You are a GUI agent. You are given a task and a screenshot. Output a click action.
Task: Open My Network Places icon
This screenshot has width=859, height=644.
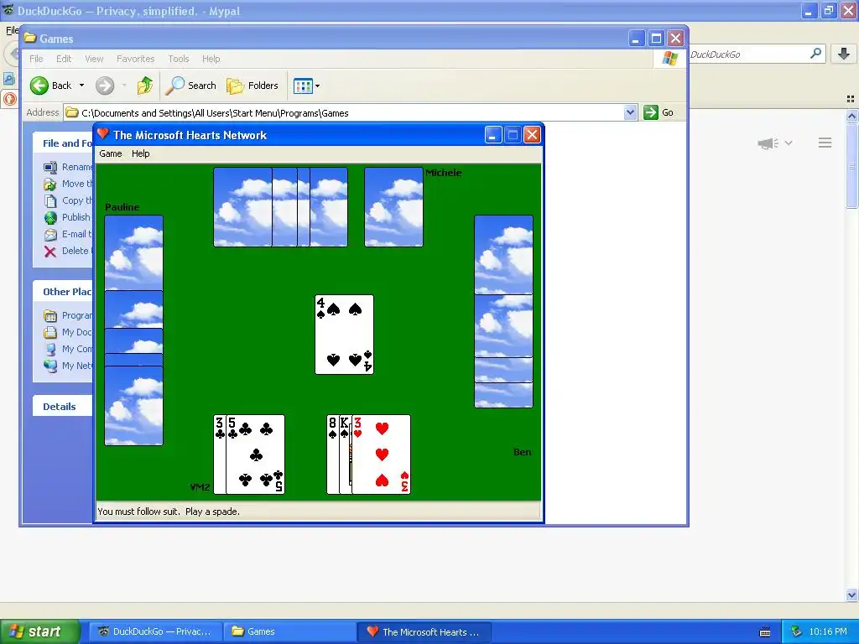[x=50, y=366]
